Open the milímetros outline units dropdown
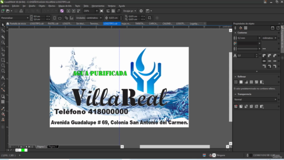This screenshot has width=284, height=160. pos(269,38)
